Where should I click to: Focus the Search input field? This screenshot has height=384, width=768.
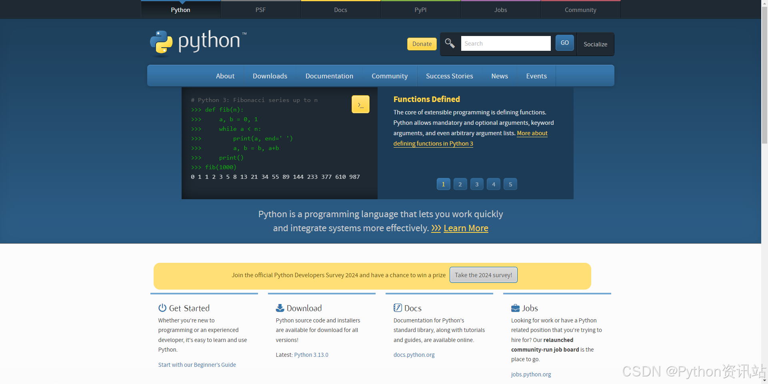[x=506, y=43]
